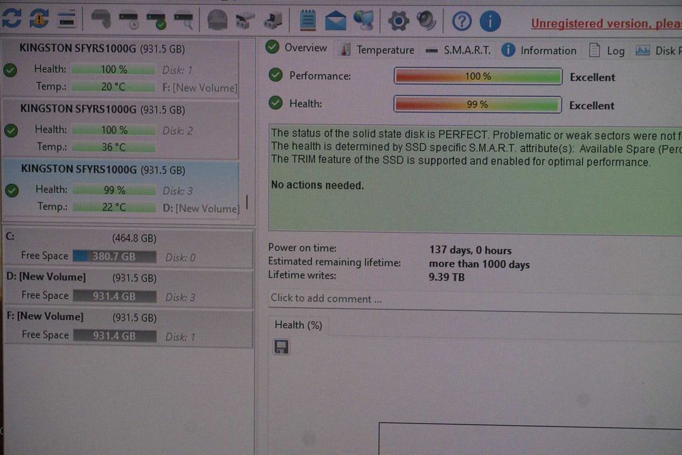Click the 'No actions needed.' status text
The height and width of the screenshot is (455, 682).
tap(318, 185)
